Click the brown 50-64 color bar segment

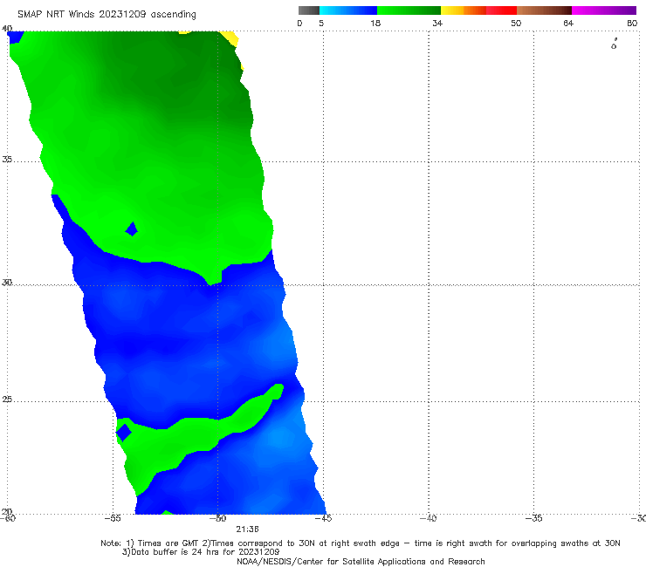544,10
